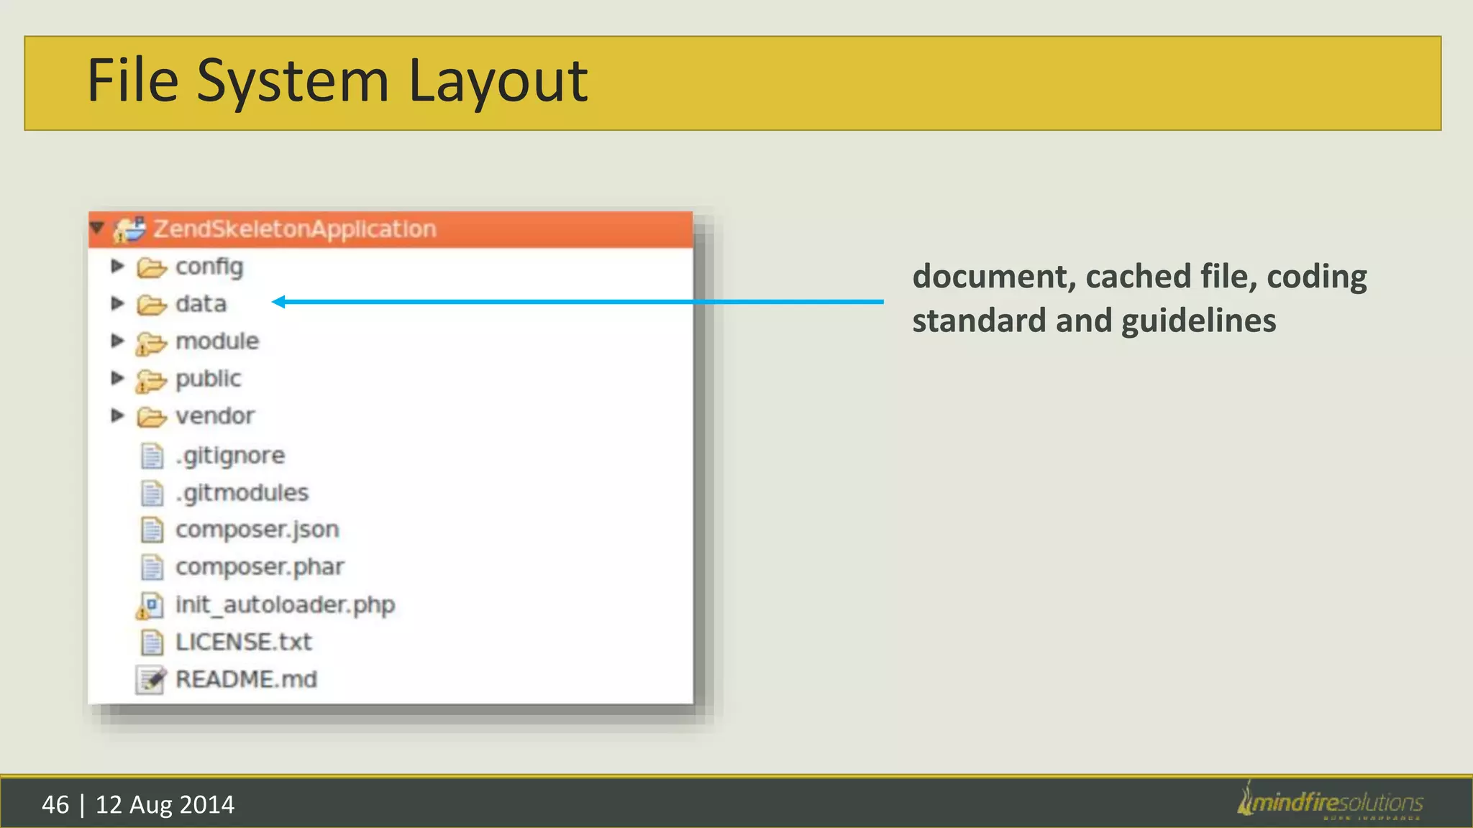Viewport: 1473px width, 828px height.
Task: Click the File System Layout slide title
Action: point(337,81)
